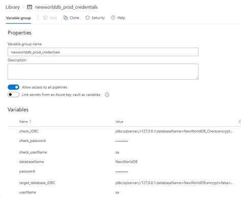Sort variables using Name column arrow
The image size is (241, 198).
coord(31,121)
